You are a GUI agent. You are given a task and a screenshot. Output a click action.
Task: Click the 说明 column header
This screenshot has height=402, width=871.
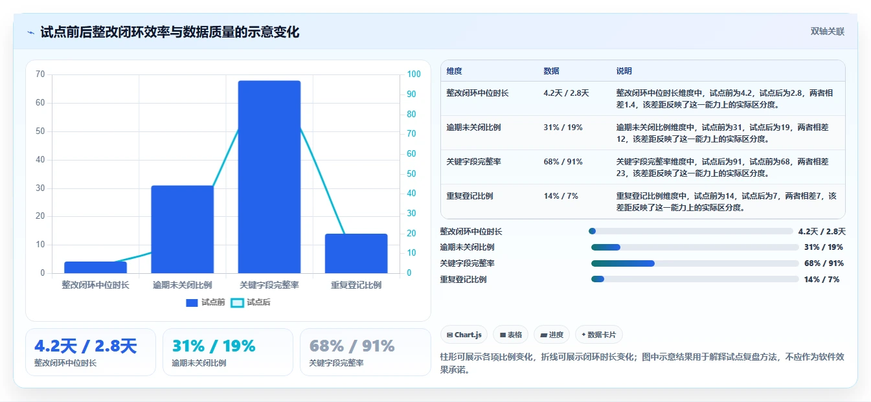tap(624, 71)
